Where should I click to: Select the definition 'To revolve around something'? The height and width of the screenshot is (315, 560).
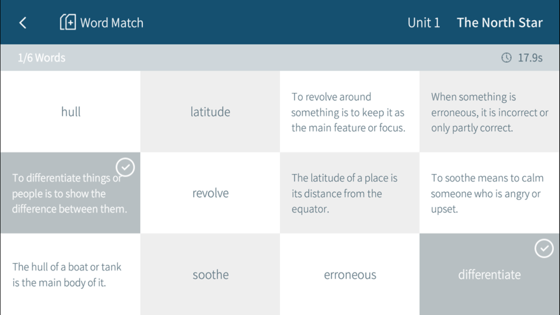[349, 112]
